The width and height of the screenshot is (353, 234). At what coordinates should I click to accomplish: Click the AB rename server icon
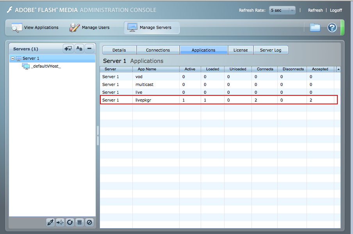(x=79, y=48)
